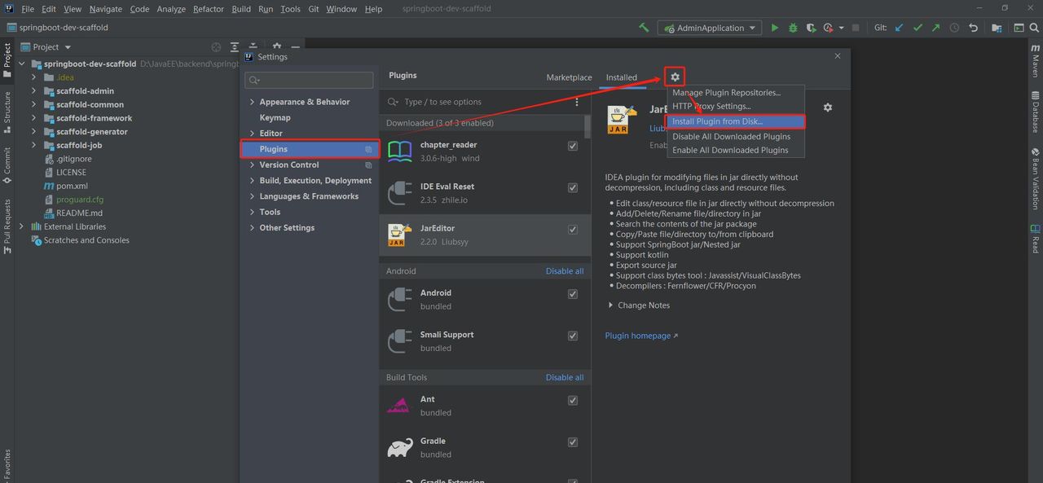Choose Install Plugin from Disk menu item
Viewport: 1043px width, 483px height.
[x=717, y=122]
